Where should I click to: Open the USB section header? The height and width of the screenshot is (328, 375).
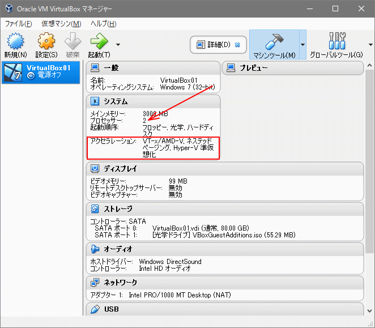click(225, 309)
